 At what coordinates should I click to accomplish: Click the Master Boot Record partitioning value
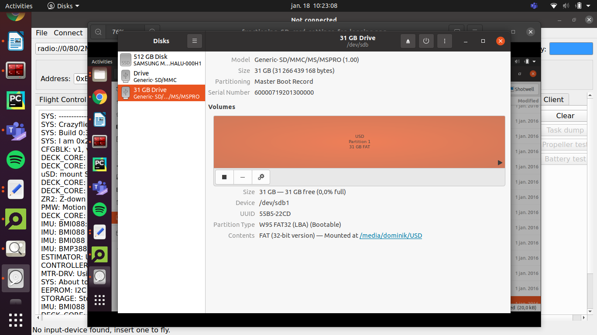point(284,82)
